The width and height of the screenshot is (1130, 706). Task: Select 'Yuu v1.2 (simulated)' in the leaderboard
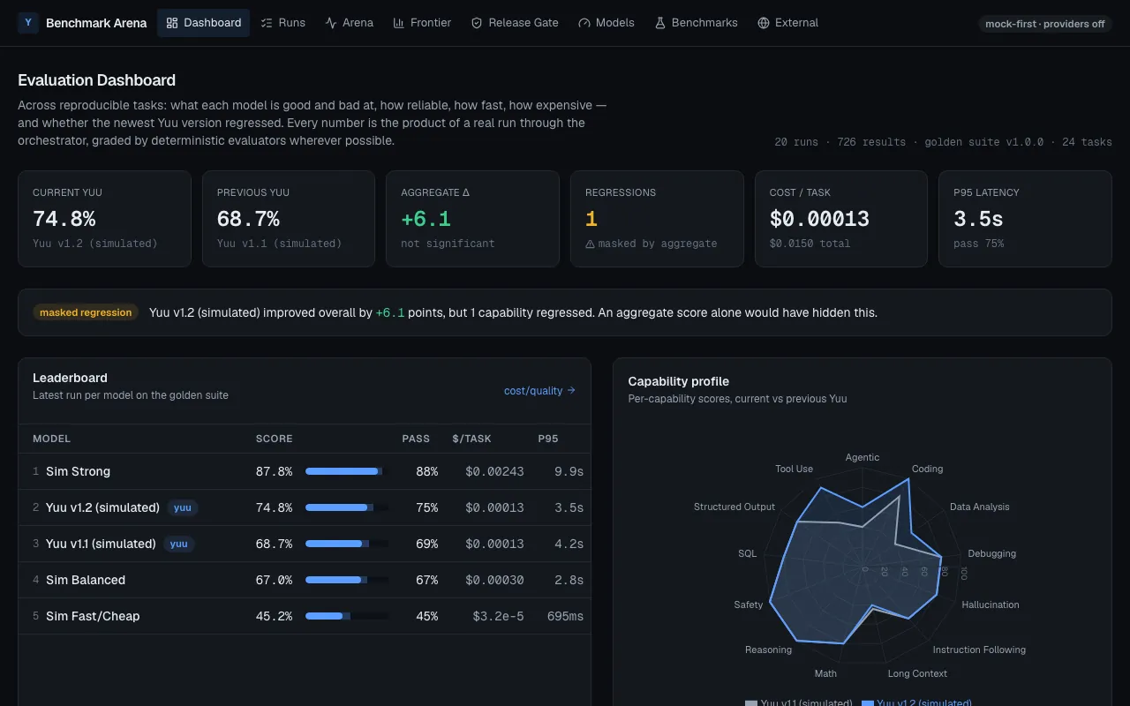102,507
